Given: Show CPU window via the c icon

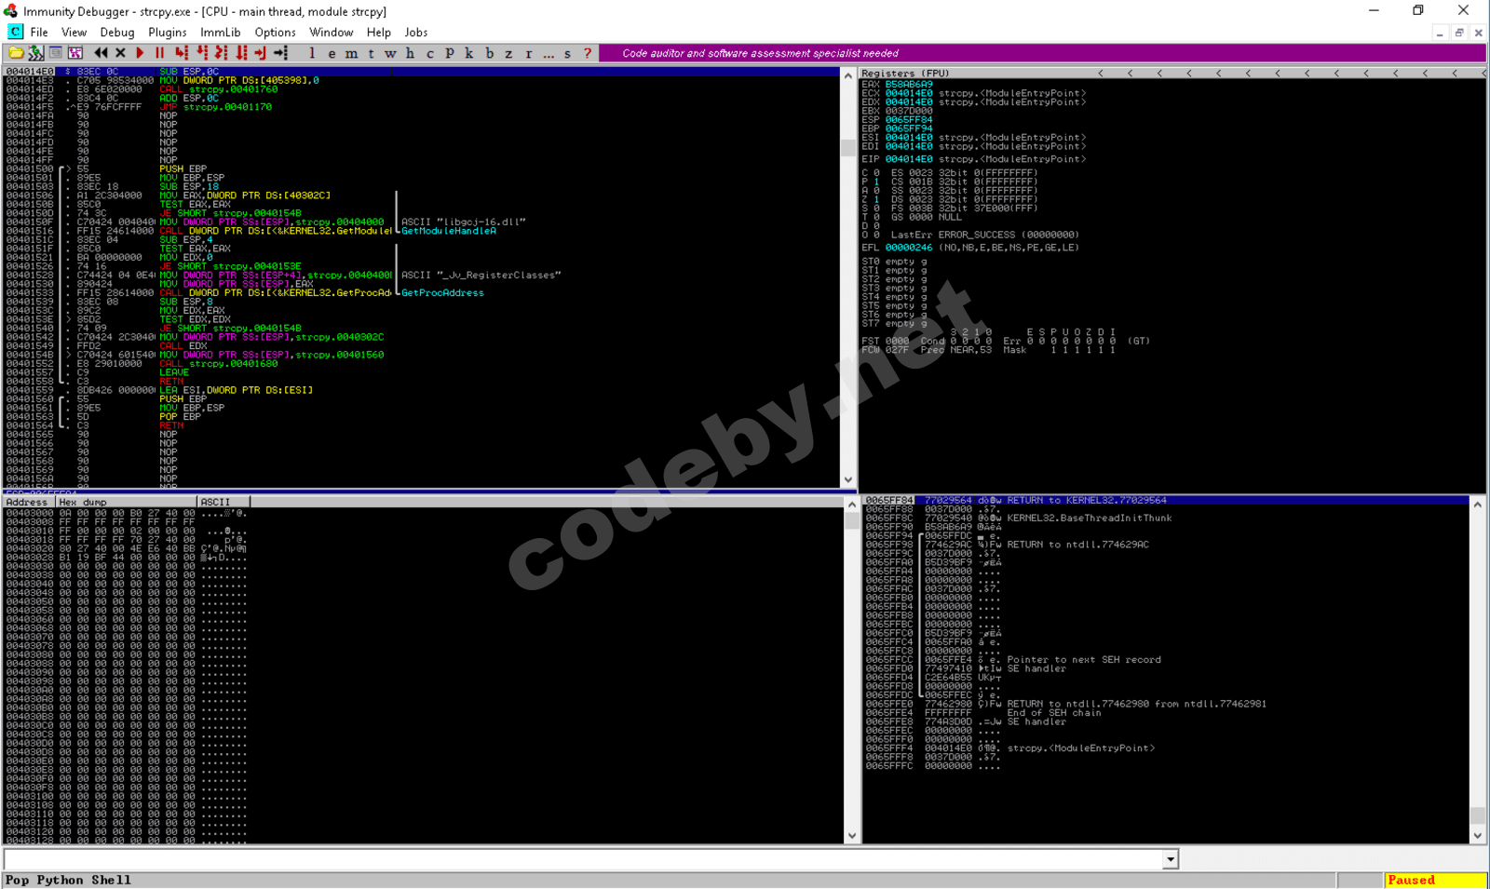Looking at the screenshot, I should (429, 53).
